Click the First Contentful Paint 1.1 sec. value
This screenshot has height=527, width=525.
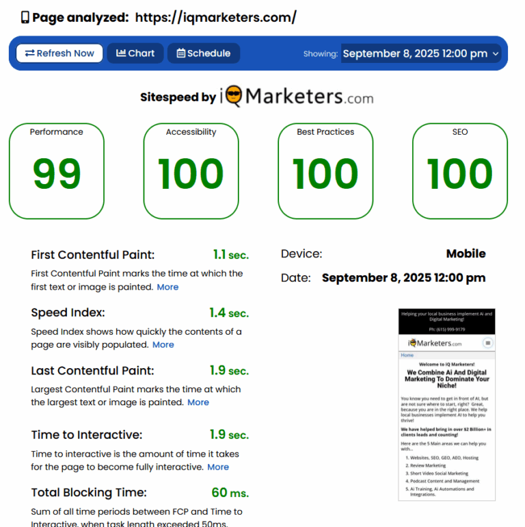[231, 255]
